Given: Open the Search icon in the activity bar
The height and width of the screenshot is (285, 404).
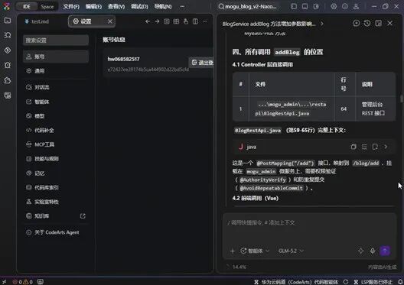Looking at the screenshot, I should [x=8, y=35].
